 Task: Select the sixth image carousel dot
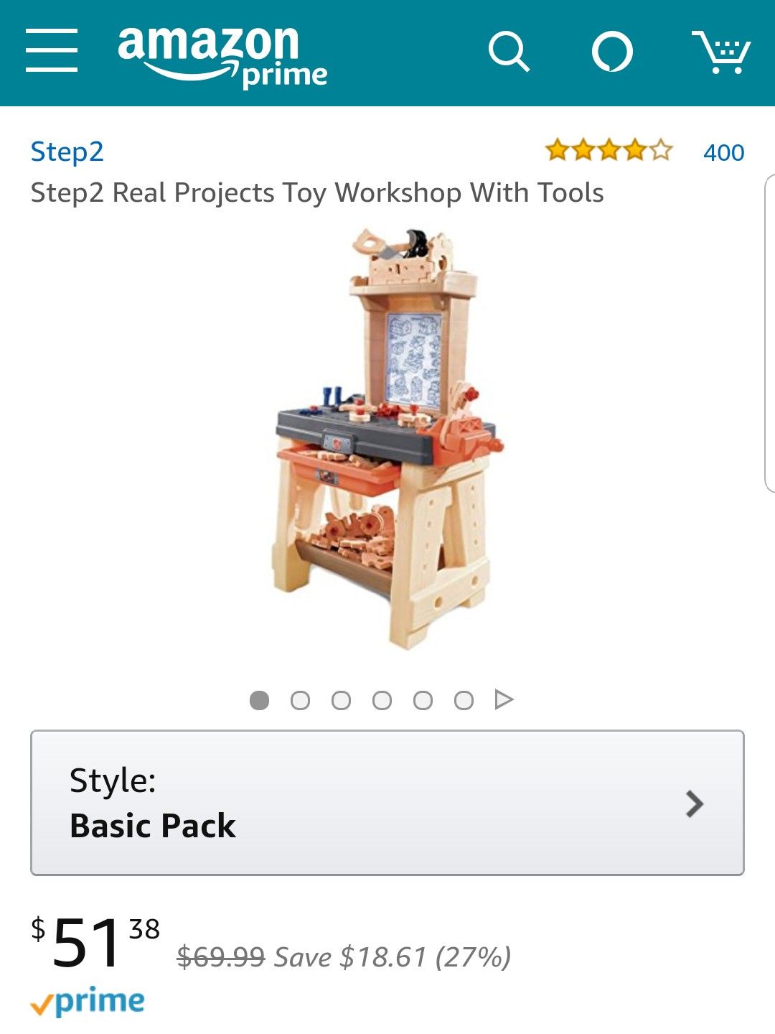pyautogui.click(x=464, y=700)
